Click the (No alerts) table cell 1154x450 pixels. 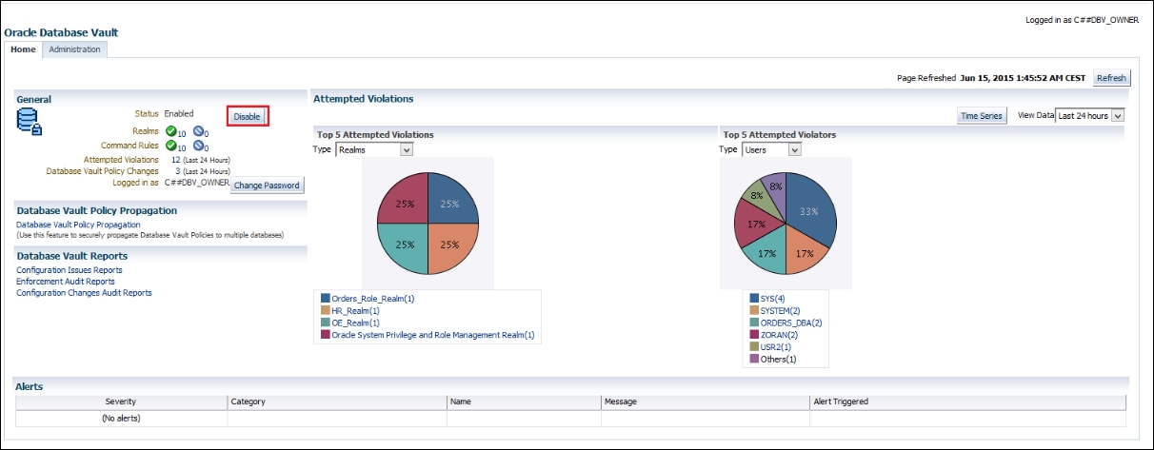(122, 418)
